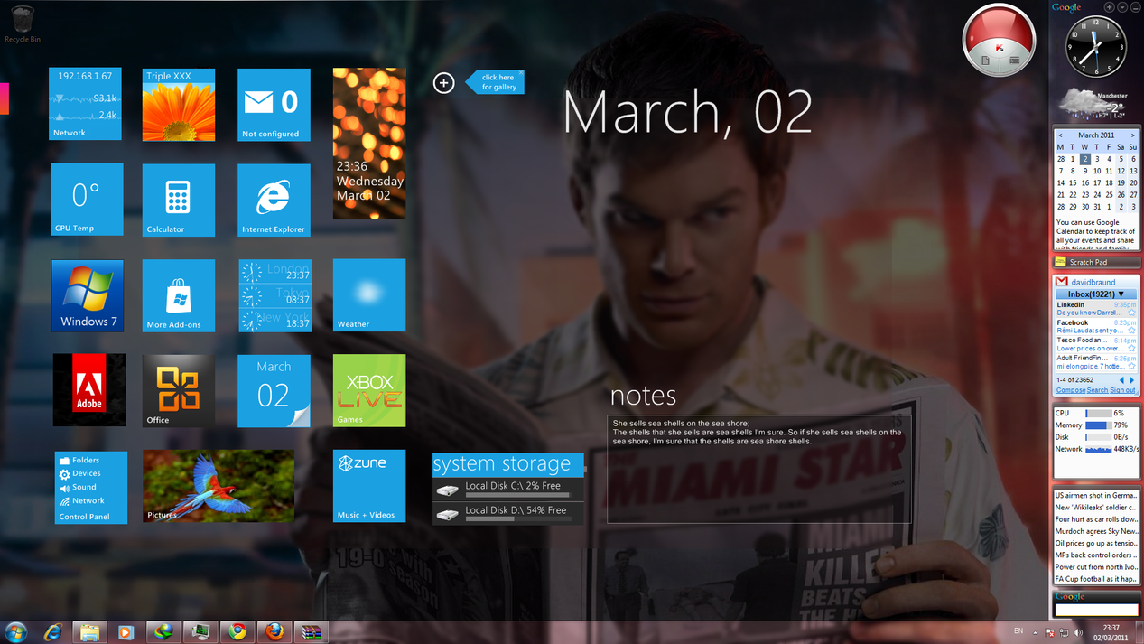Viewport: 1144px width, 644px height.
Task: Open 'Murdoch agrees Sky New...' news headline
Action: point(1096,531)
